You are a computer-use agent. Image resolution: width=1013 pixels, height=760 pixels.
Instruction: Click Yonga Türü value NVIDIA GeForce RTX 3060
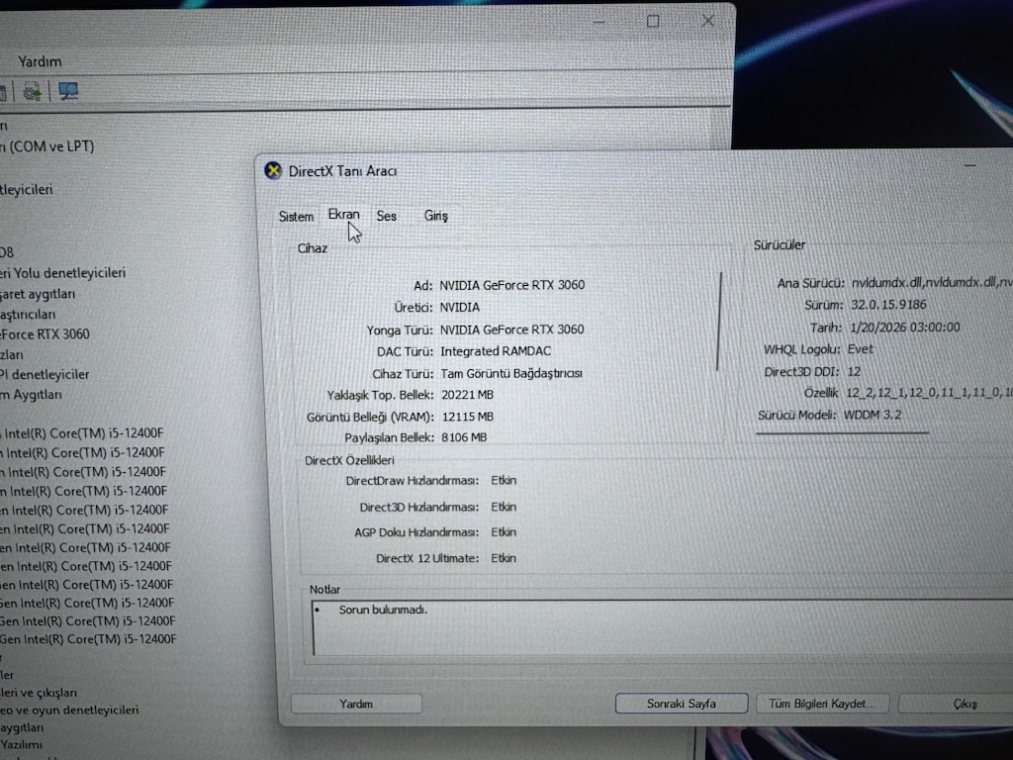pyautogui.click(x=511, y=330)
